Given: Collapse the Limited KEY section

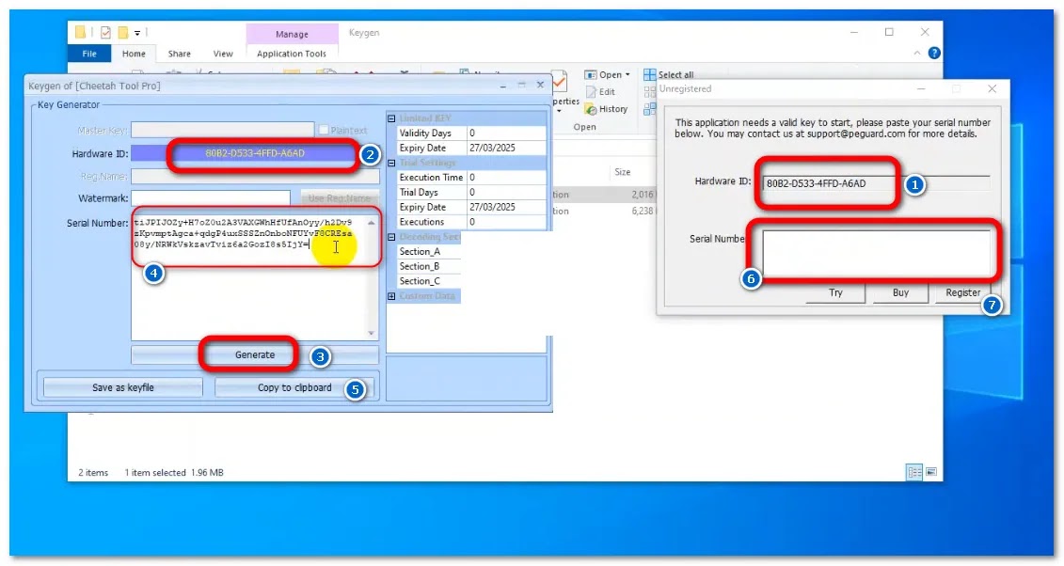Looking at the screenshot, I should coord(391,118).
